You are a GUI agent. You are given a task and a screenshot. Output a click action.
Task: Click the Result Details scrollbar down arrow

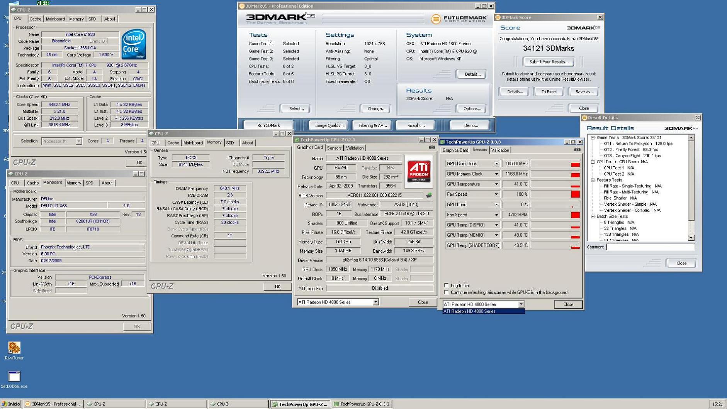[x=691, y=238]
